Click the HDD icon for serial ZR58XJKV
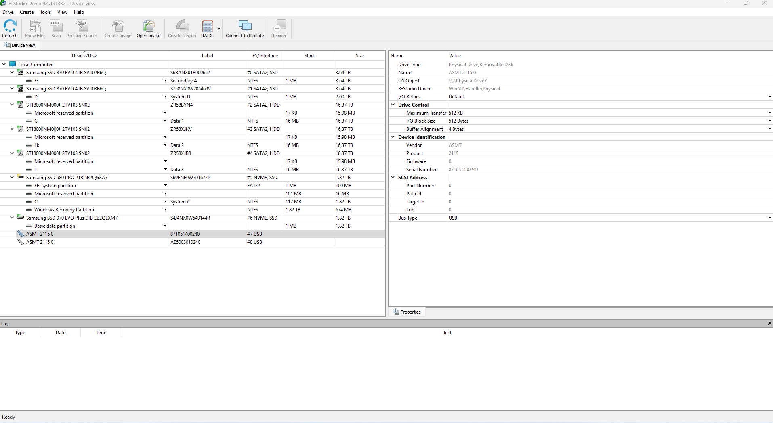Viewport: 773px width, 423px height. [x=21, y=129]
